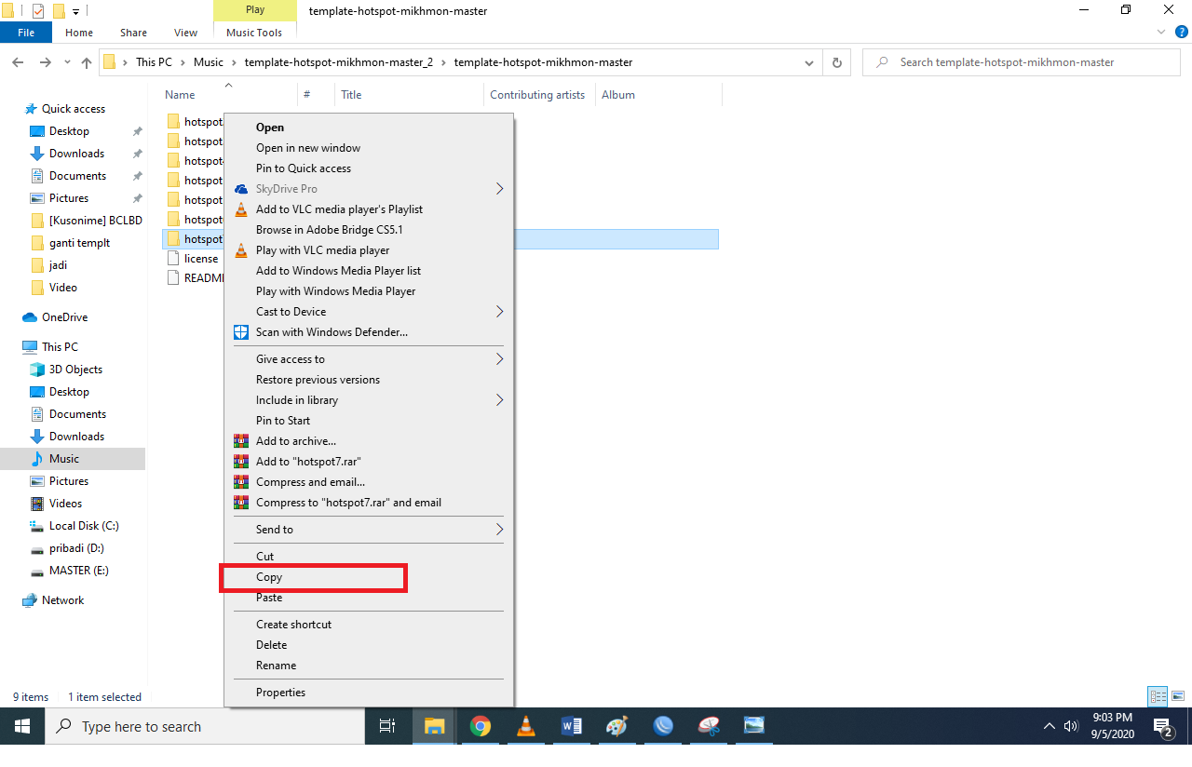
Task: Choose Pin to Quick access
Action: click(x=369, y=168)
